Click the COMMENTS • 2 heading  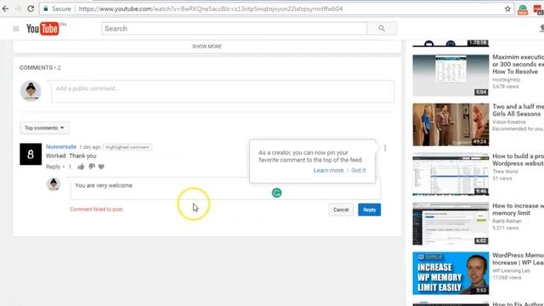40,68
